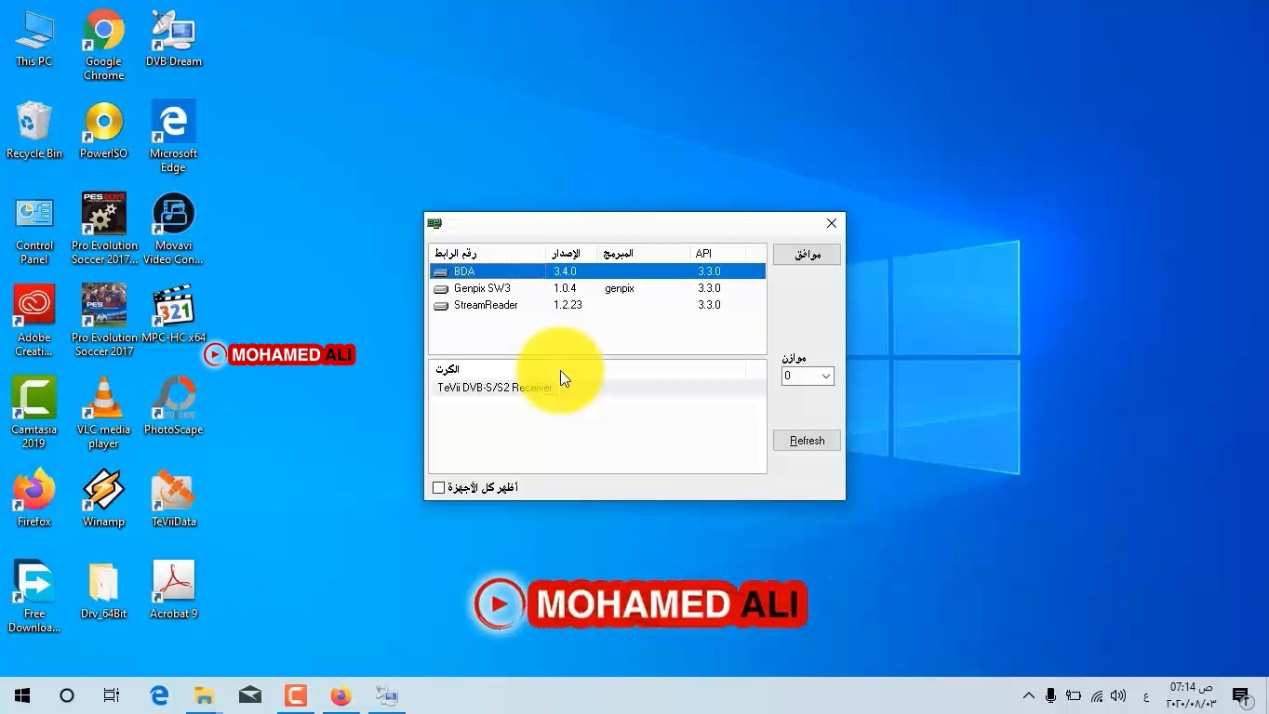
Task: Switch to DVB Dream taskbar item
Action: [x=386, y=695]
